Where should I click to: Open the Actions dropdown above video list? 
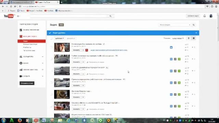click(x=60, y=38)
